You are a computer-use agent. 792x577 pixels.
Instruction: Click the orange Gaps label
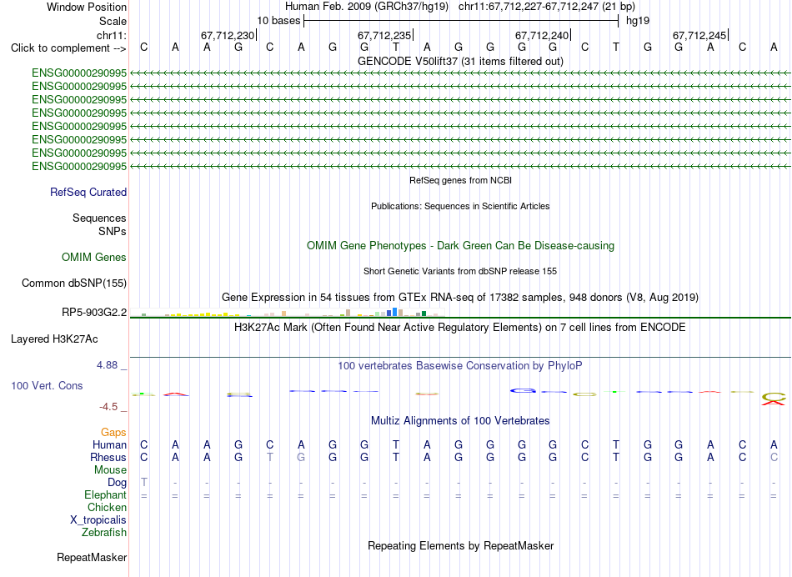click(113, 432)
